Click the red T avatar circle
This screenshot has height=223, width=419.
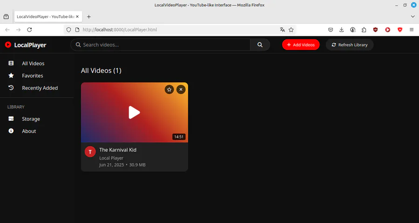tap(90, 152)
